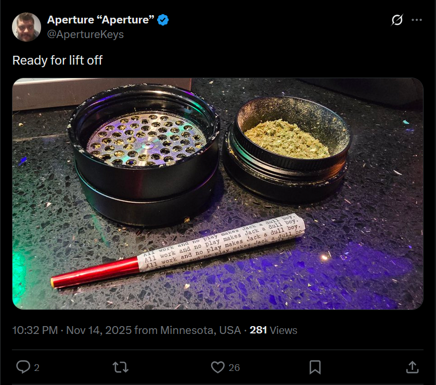Viewport: 436px width, 385px height.
Task: Click the like count 26
Action: point(234,367)
